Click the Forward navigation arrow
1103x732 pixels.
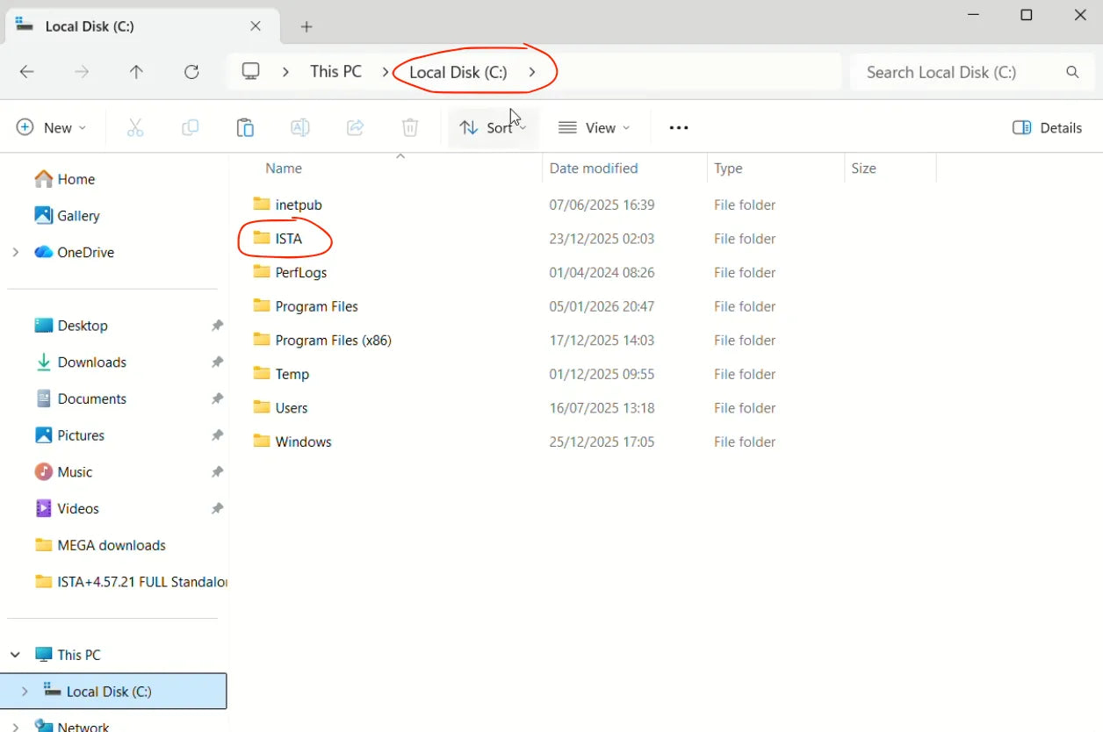(82, 72)
